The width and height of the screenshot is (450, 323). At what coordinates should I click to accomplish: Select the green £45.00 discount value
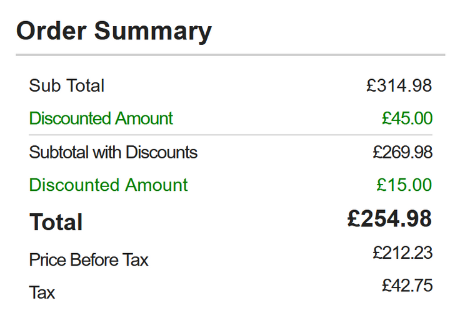pyautogui.click(x=407, y=118)
